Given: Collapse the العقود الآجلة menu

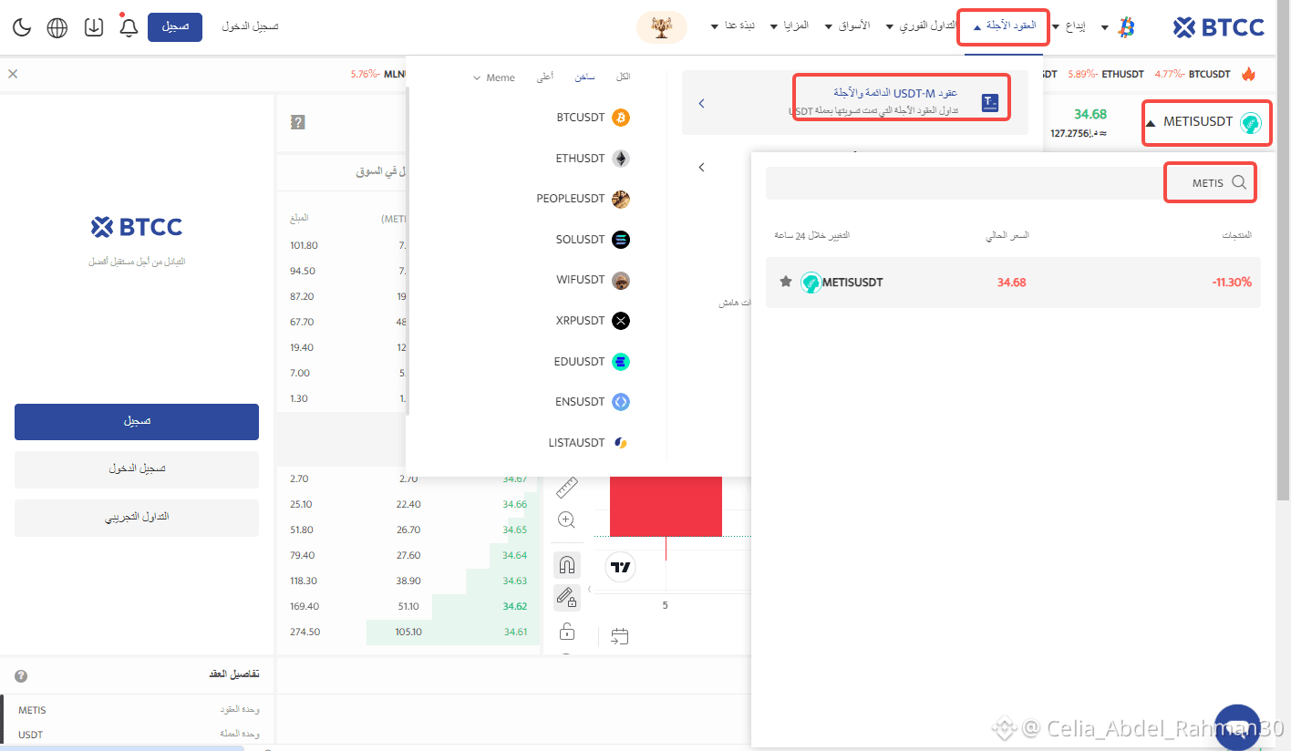Looking at the screenshot, I should [1004, 26].
